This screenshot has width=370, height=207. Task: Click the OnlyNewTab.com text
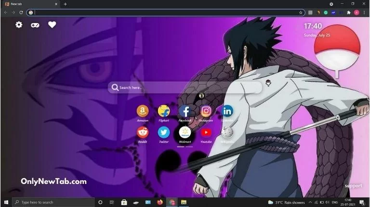[53, 182]
